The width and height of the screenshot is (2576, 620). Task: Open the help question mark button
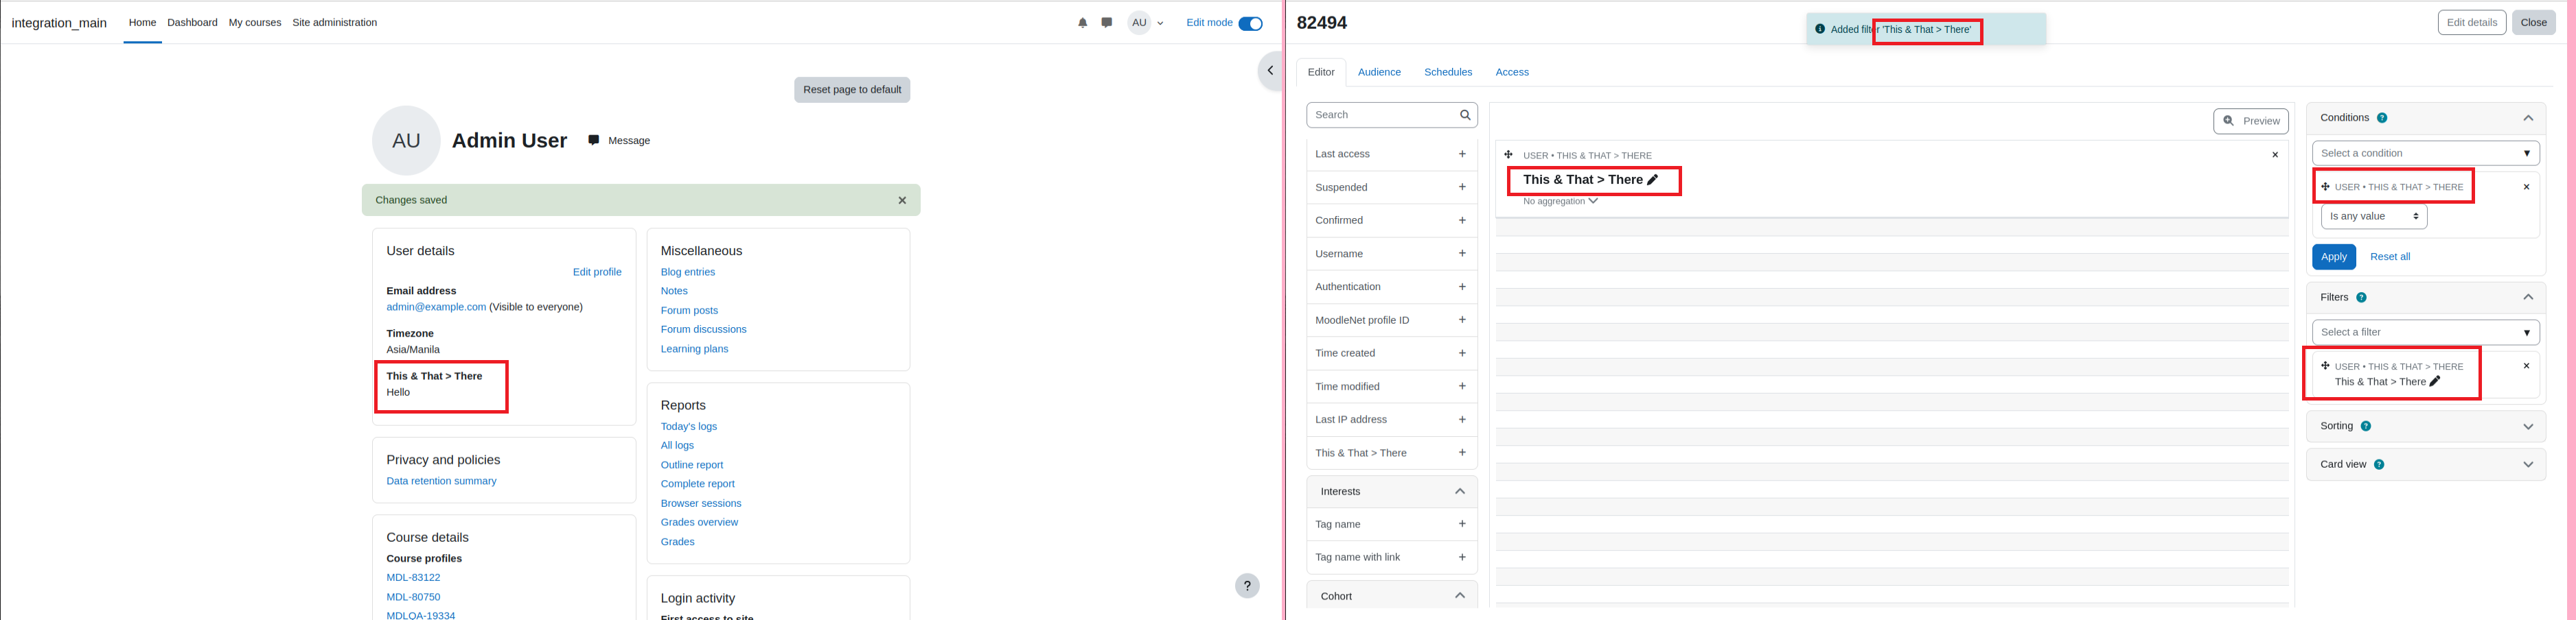[1247, 586]
